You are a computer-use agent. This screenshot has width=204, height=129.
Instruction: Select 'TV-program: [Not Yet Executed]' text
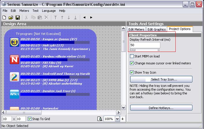38,34
